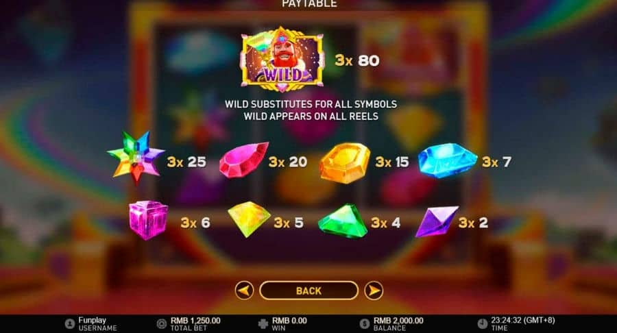Select the orange gem paying 3x 15
The width and height of the screenshot is (617, 333).
[x=345, y=163]
